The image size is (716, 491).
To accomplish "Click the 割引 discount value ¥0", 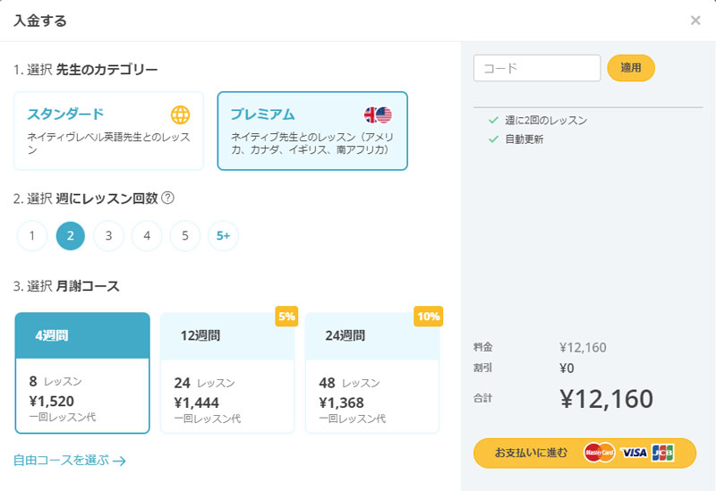I will coord(567,368).
